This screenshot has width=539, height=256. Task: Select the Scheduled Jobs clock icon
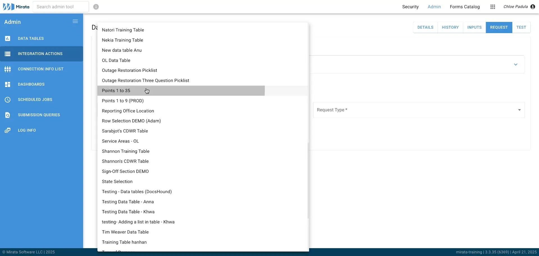pos(8,99)
